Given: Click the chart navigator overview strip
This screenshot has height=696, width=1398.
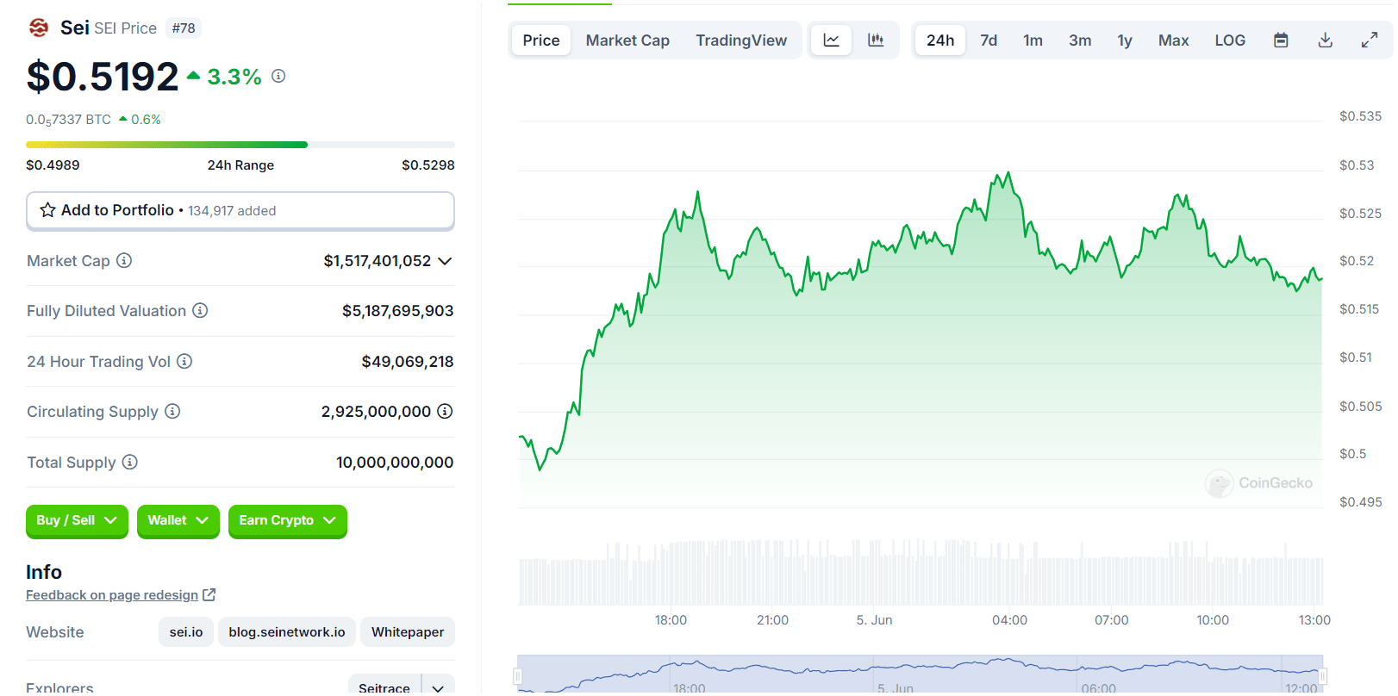Looking at the screenshot, I should tap(920, 674).
